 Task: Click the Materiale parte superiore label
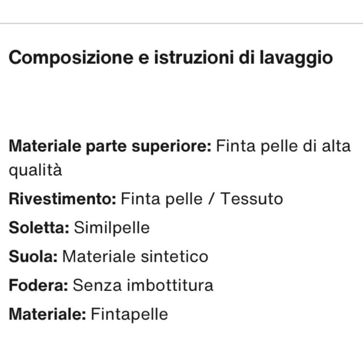(110, 147)
